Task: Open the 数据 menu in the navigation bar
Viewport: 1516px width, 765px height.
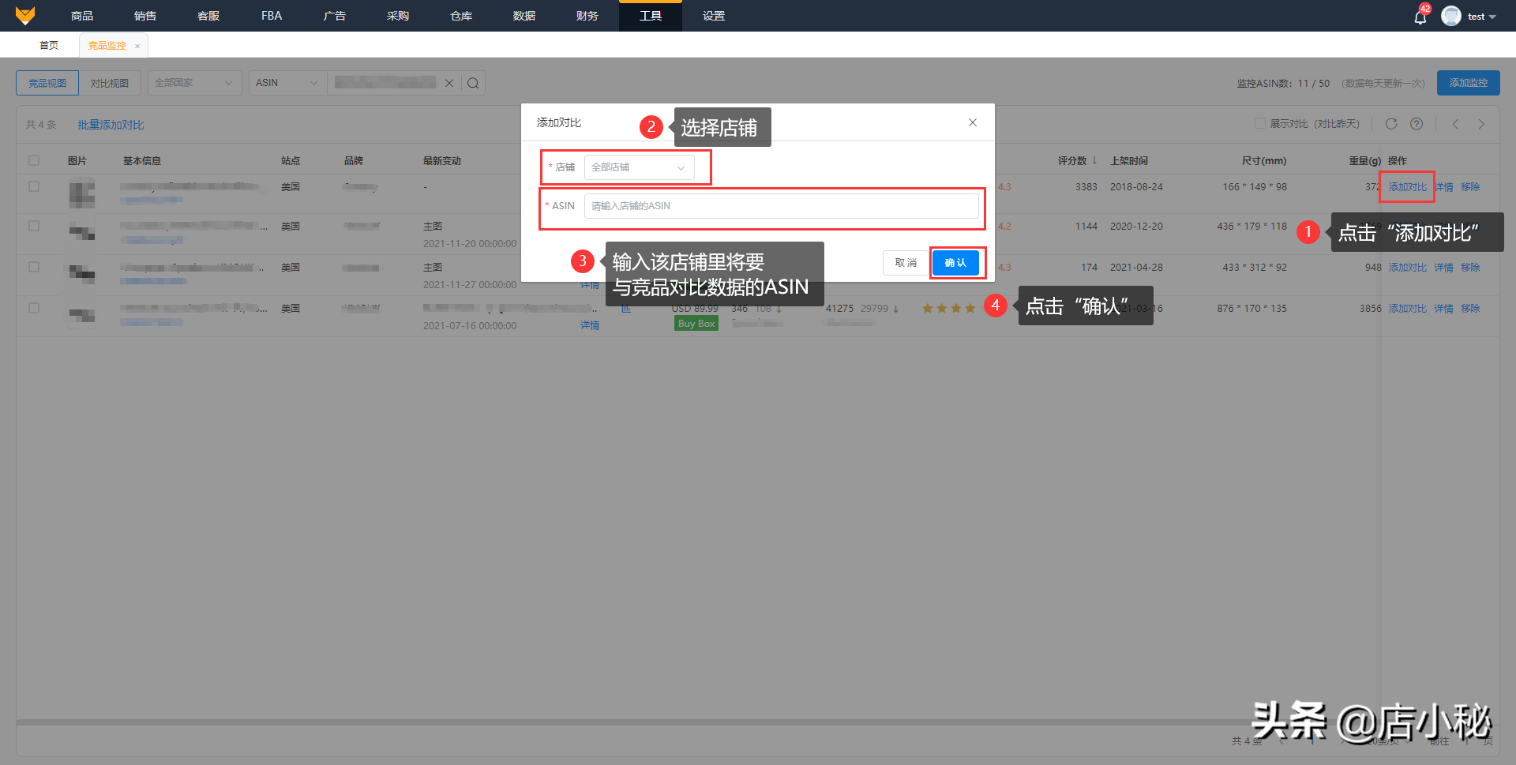Action: pos(523,16)
